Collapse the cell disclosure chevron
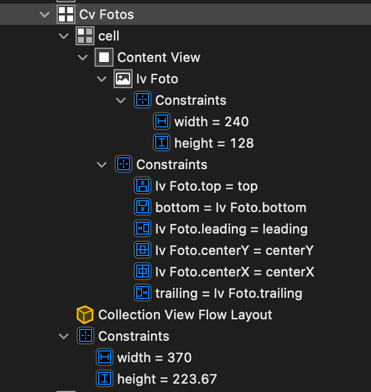 (x=64, y=36)
